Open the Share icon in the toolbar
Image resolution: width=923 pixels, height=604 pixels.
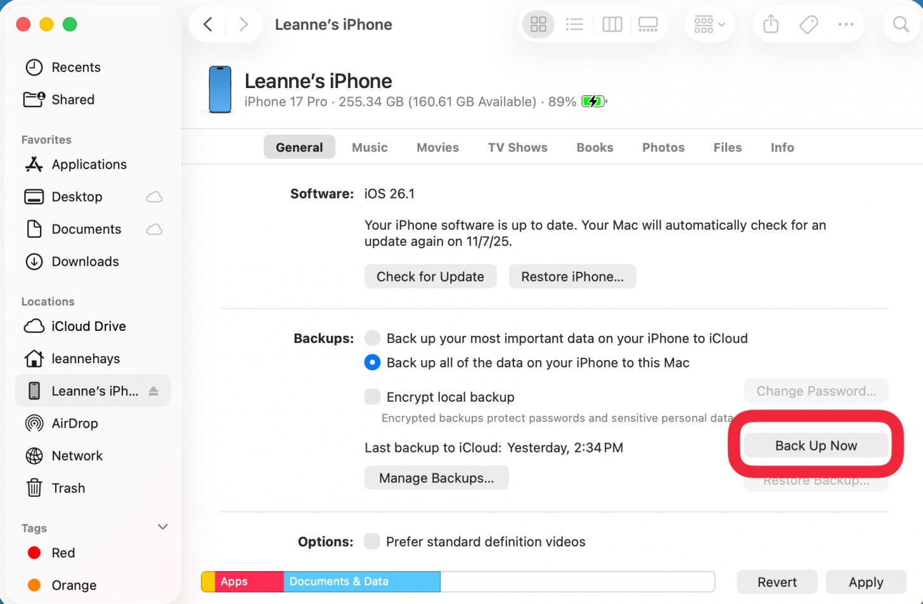pyautogui.click(x=770, y=24)
